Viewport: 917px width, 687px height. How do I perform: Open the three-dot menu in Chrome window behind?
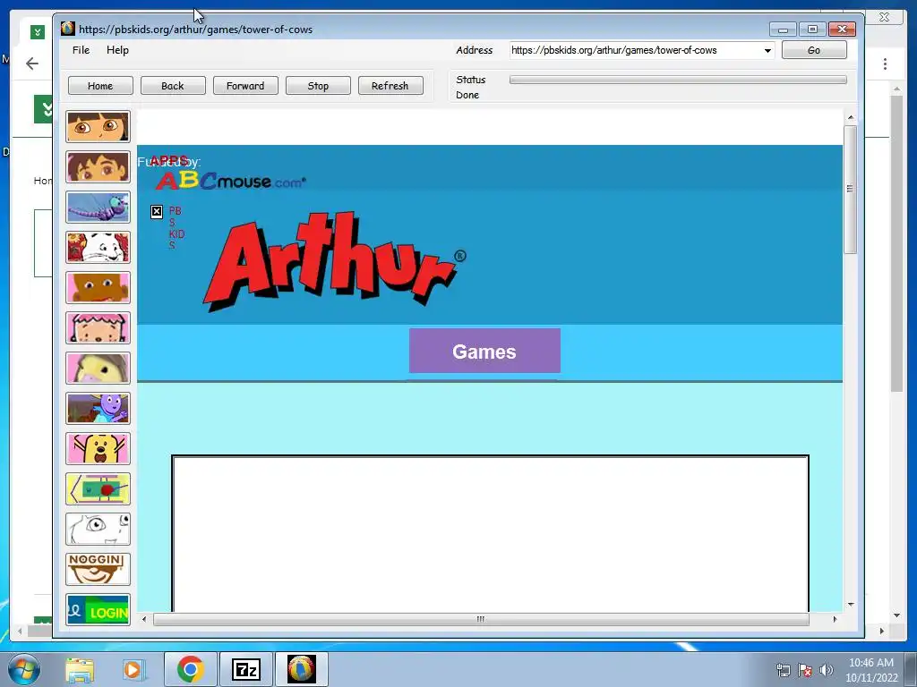click(x=885, y=64)
